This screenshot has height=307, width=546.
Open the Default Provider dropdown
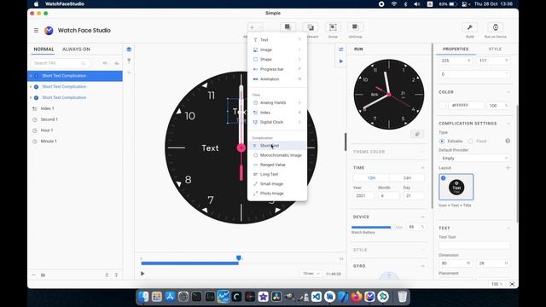point(474,159)
